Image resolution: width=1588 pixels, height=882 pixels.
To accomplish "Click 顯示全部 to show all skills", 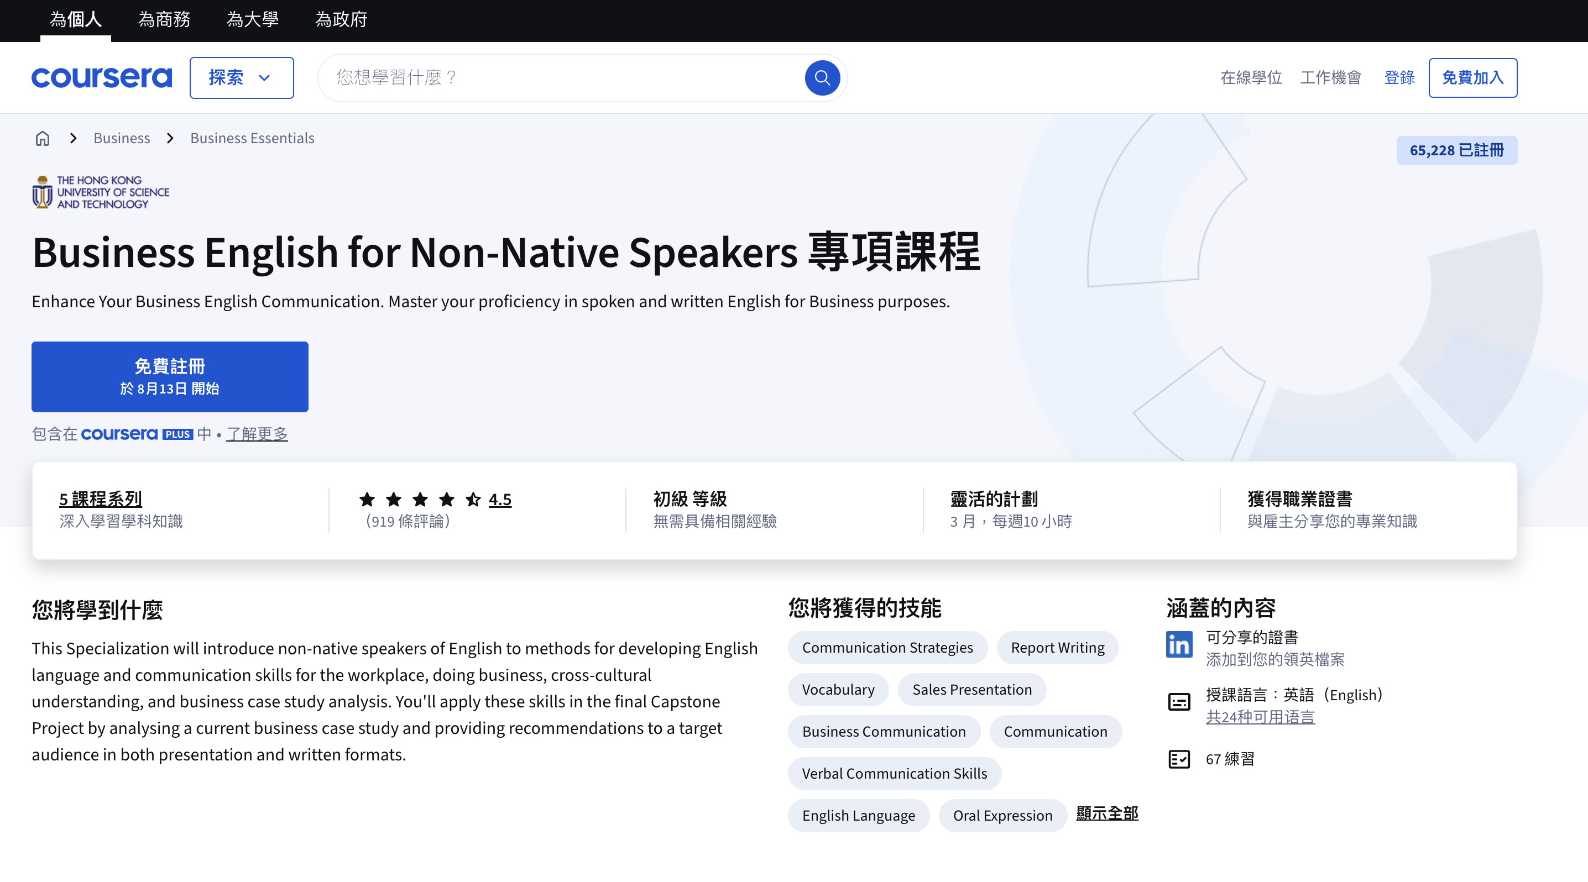I will coord(1106,813).
